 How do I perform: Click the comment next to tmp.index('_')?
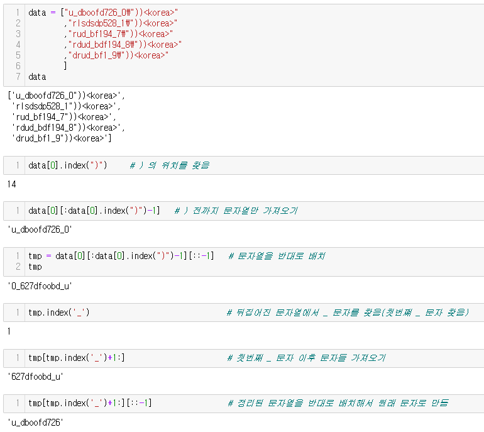click(x=348, y=313)
